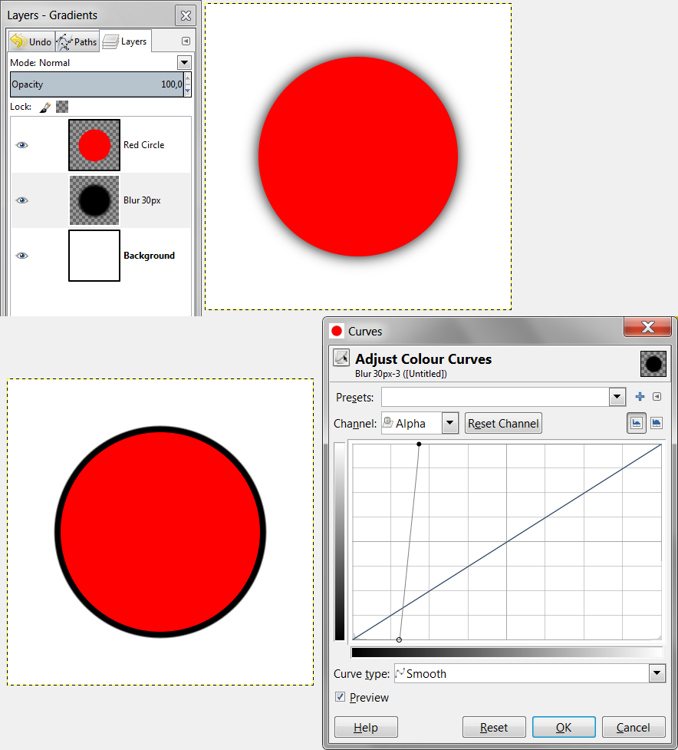Click the vertical output gradient bar
This screenshot has height=750, width=678.
point(340,541)
